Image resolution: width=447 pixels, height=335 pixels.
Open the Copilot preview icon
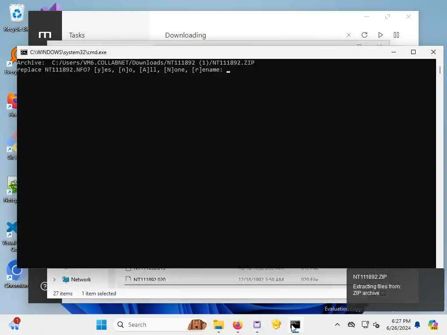[x=433, y=325]
